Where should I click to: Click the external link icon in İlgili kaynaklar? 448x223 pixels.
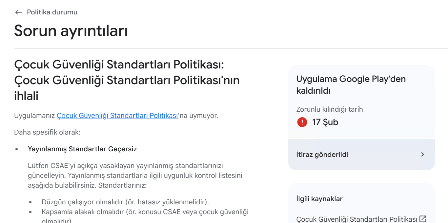[x=423, y=219]
